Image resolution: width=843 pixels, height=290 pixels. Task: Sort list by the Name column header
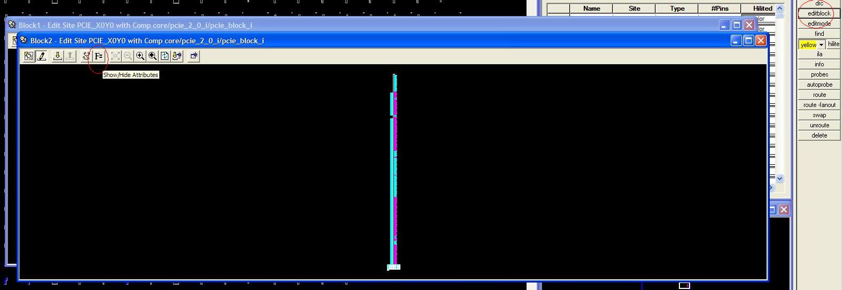coord(591,9)
